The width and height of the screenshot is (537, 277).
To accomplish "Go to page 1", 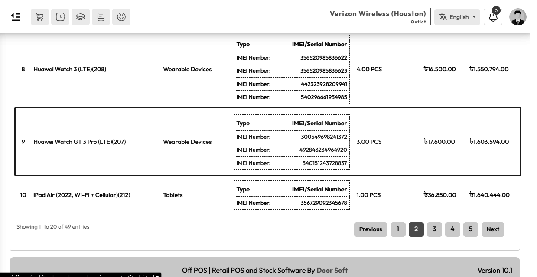I will (x=398, y=229).
